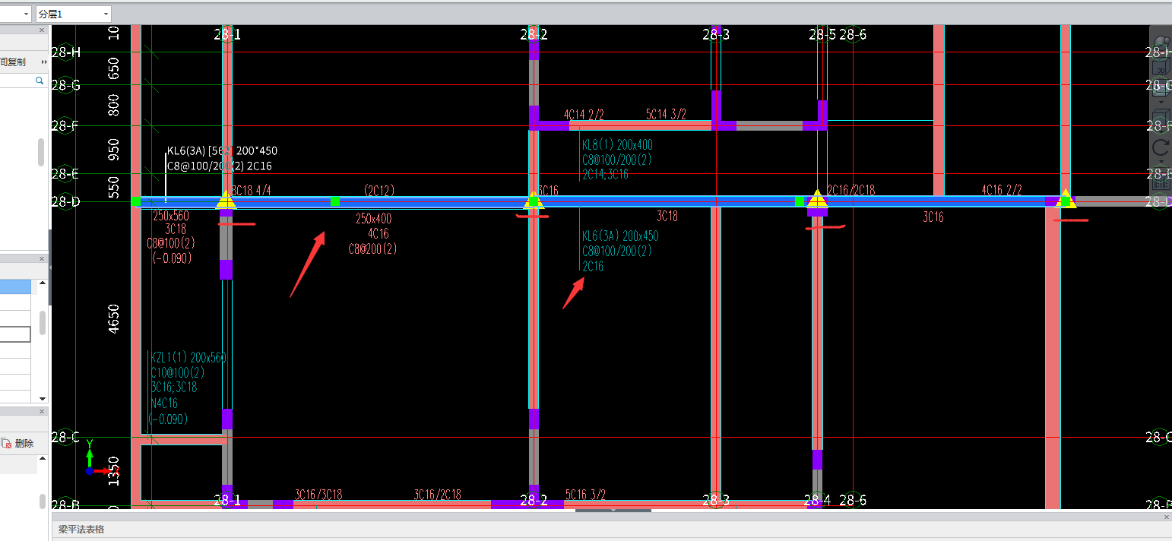Click the green grip on the beam's first span
1172x541 pixels.
click(335, 201)
